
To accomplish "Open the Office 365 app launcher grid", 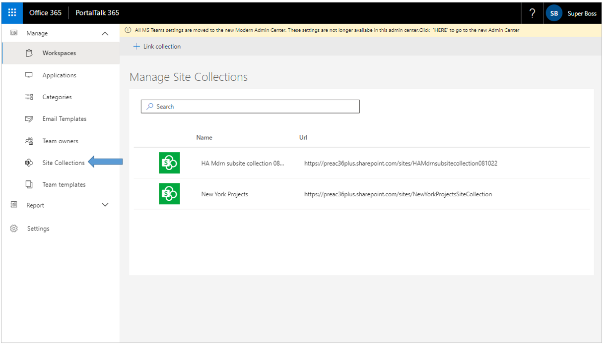I will click(12, 13).
